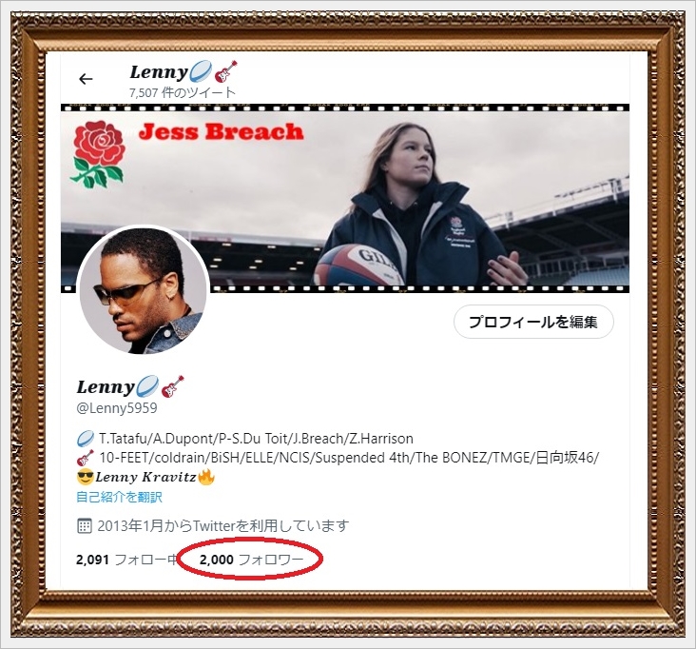Click the プロフィールを編集 button
The width and height of the screenshot is (696, 649).
533,322
